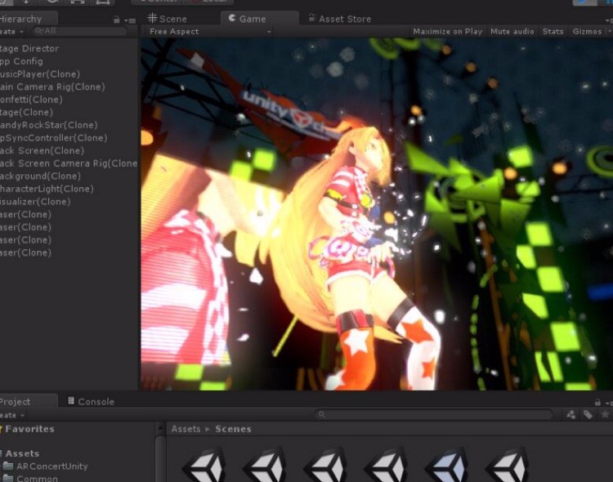
Task: Select Background(Clone) in Hierarchy
Action: click(40, 176)
